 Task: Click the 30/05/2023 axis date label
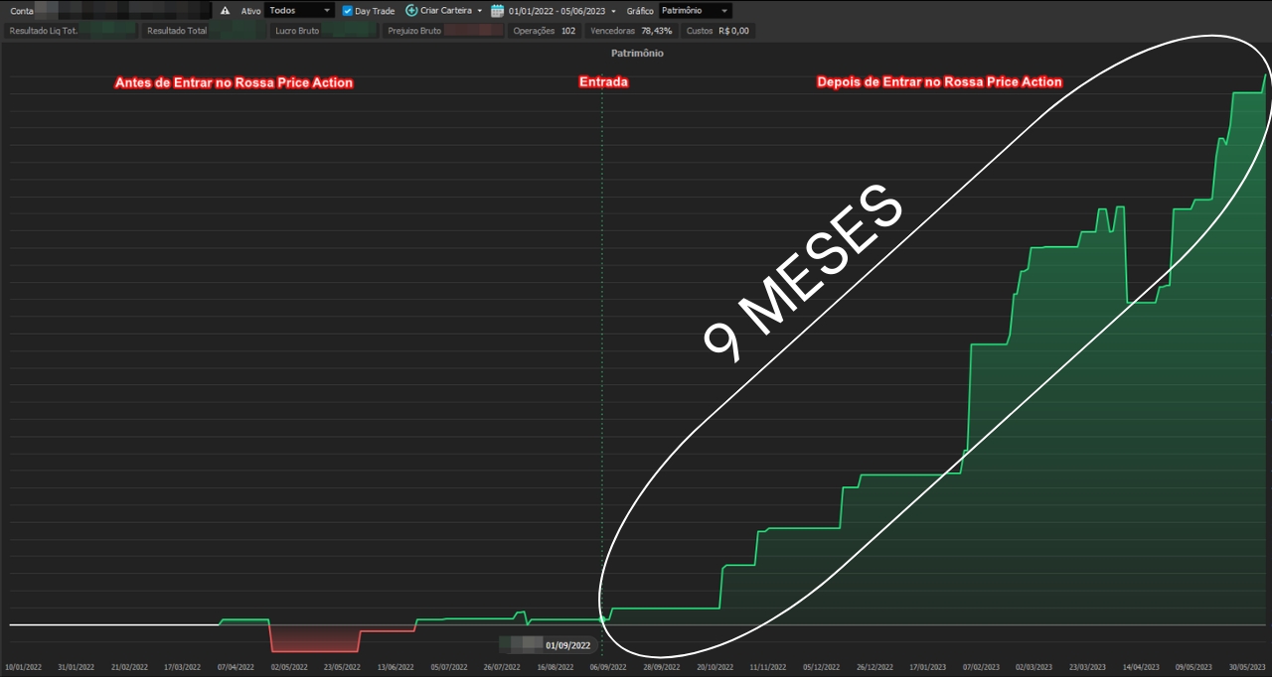pos(1247,667)
